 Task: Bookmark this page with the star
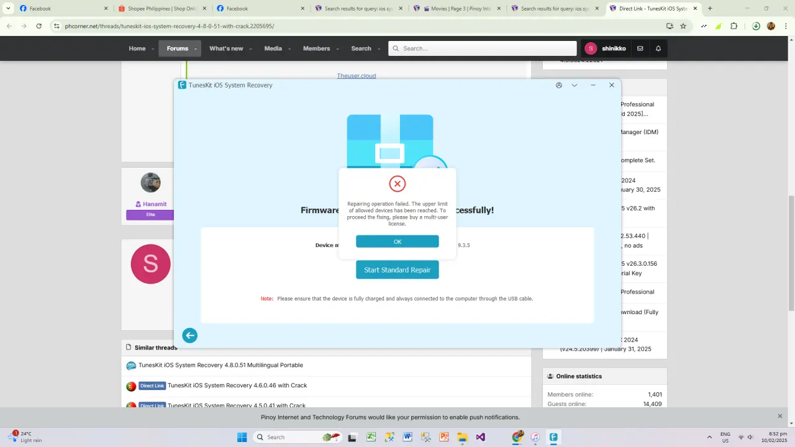tap(683, 26)
